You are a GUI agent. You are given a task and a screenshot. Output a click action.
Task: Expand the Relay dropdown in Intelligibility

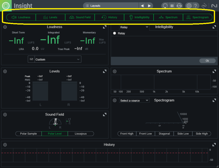pyautogui.click(x=134, y=27)
